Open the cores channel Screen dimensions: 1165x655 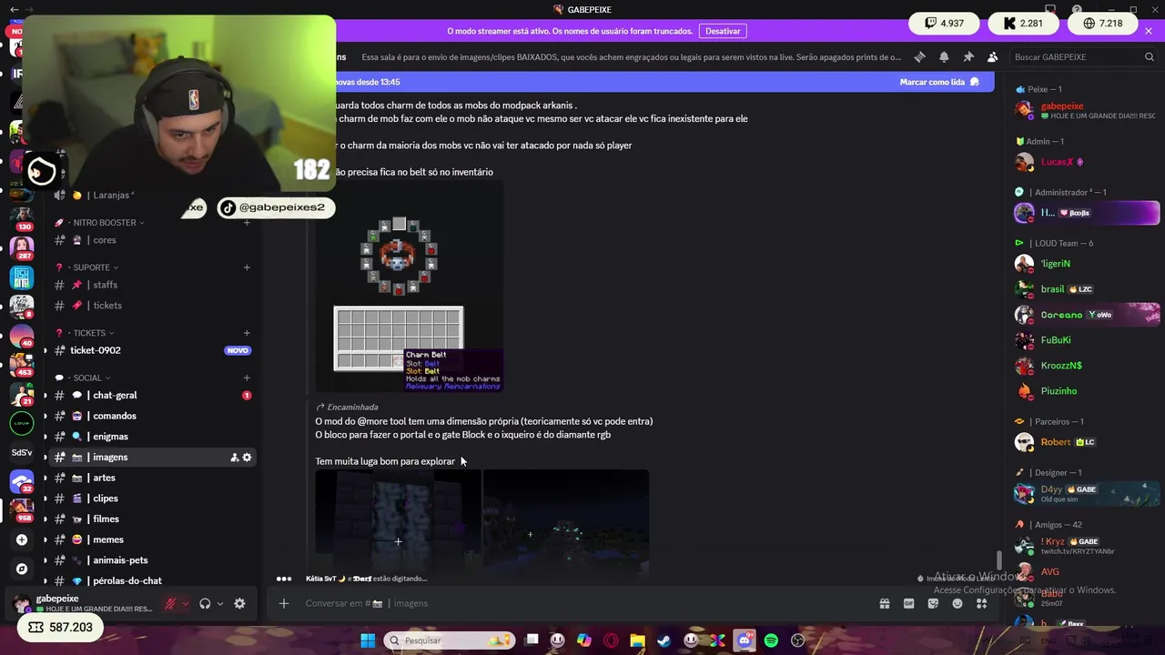[153, 240]
